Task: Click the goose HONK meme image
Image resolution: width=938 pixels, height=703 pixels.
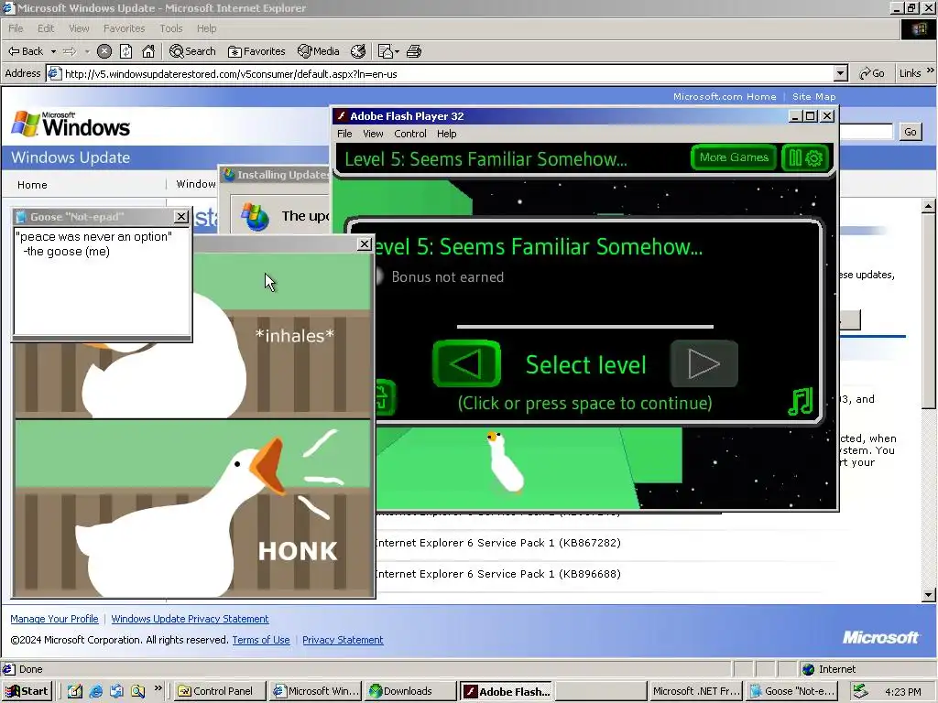Action: [x=193, y=507]
